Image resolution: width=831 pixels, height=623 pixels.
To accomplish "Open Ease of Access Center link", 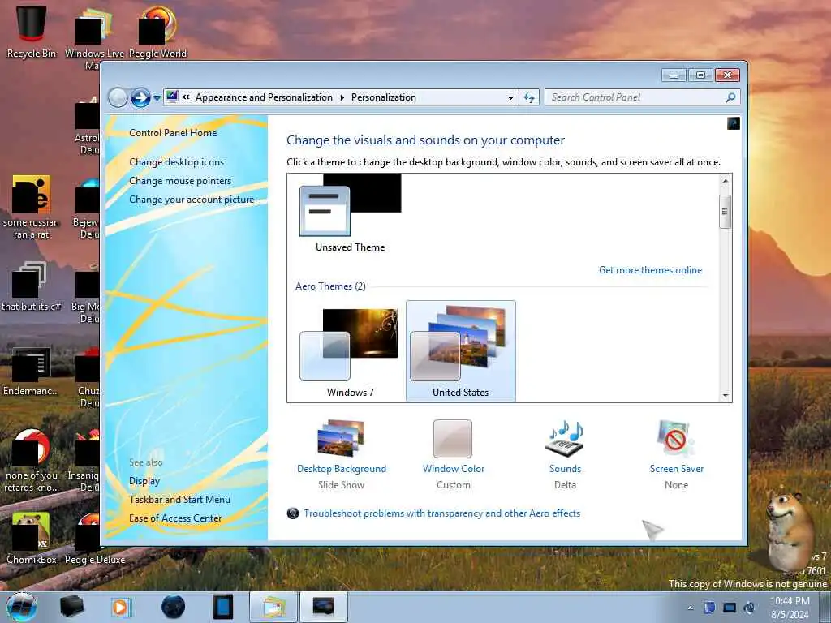I will [x=175, y=518].
